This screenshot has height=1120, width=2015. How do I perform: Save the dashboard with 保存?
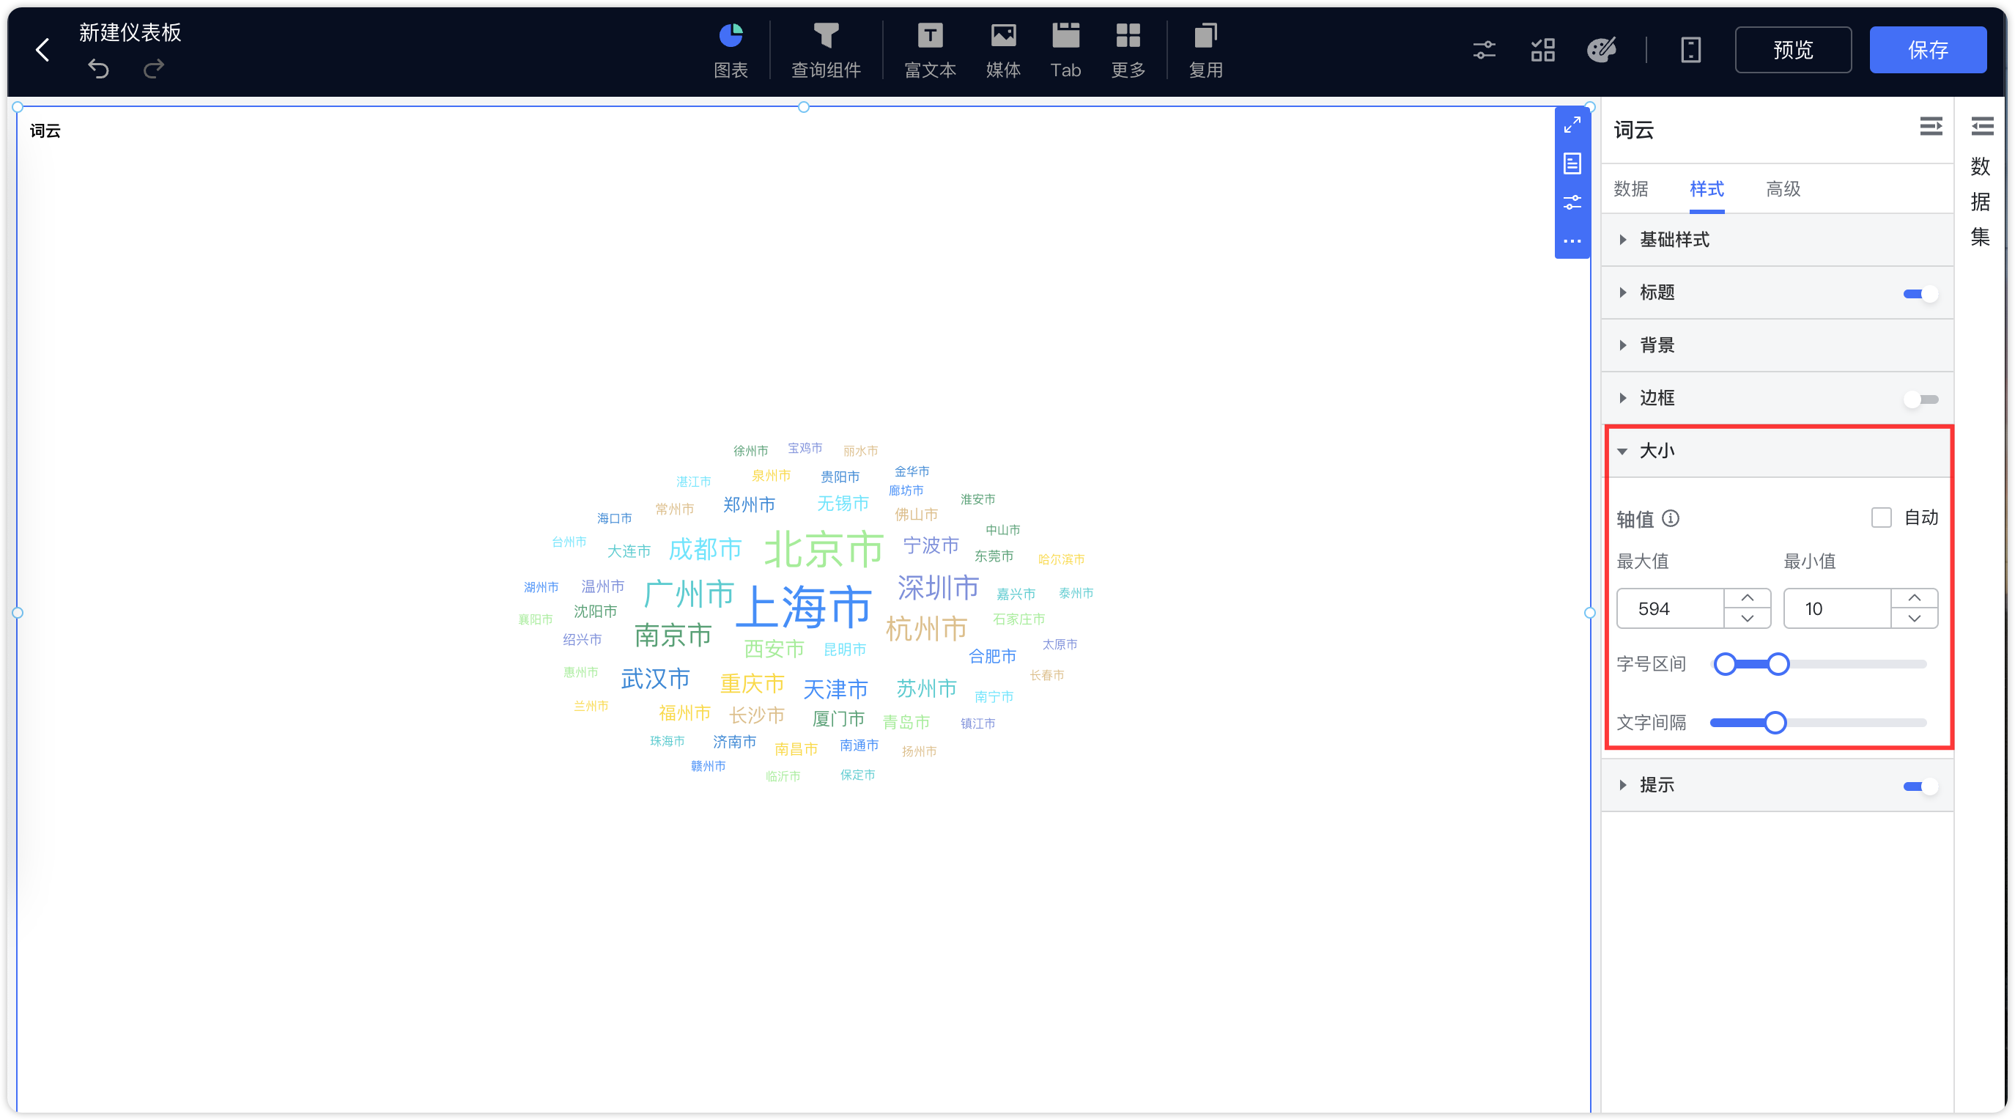click(x=1927, y=50)
